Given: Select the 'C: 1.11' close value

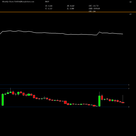Looking at the screenshot, I should click(49, 9).
